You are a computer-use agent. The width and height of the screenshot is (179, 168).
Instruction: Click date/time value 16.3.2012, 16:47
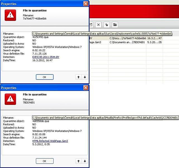[x=42, y=60]
